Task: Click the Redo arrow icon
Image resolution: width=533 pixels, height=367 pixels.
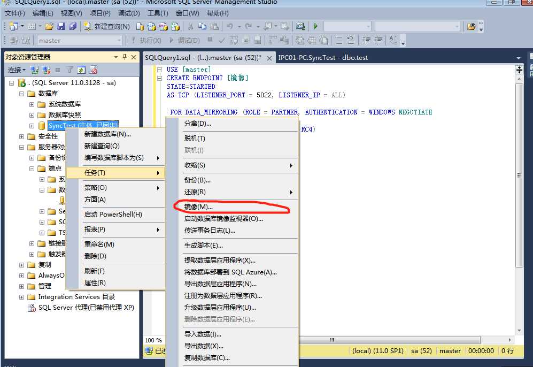Action: [x=249, y=26]
